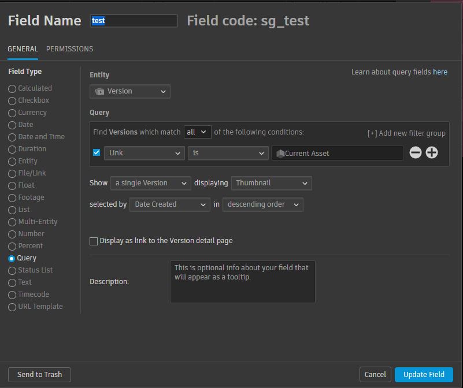Enable display as link to Version detail page
This screenshot has height=388, width=463.
(93, 241)
